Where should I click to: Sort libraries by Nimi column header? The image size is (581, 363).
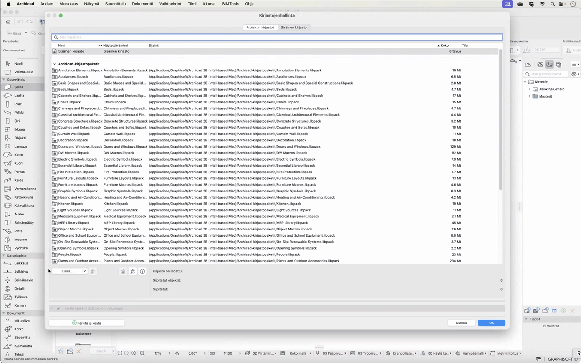point(61,45)
